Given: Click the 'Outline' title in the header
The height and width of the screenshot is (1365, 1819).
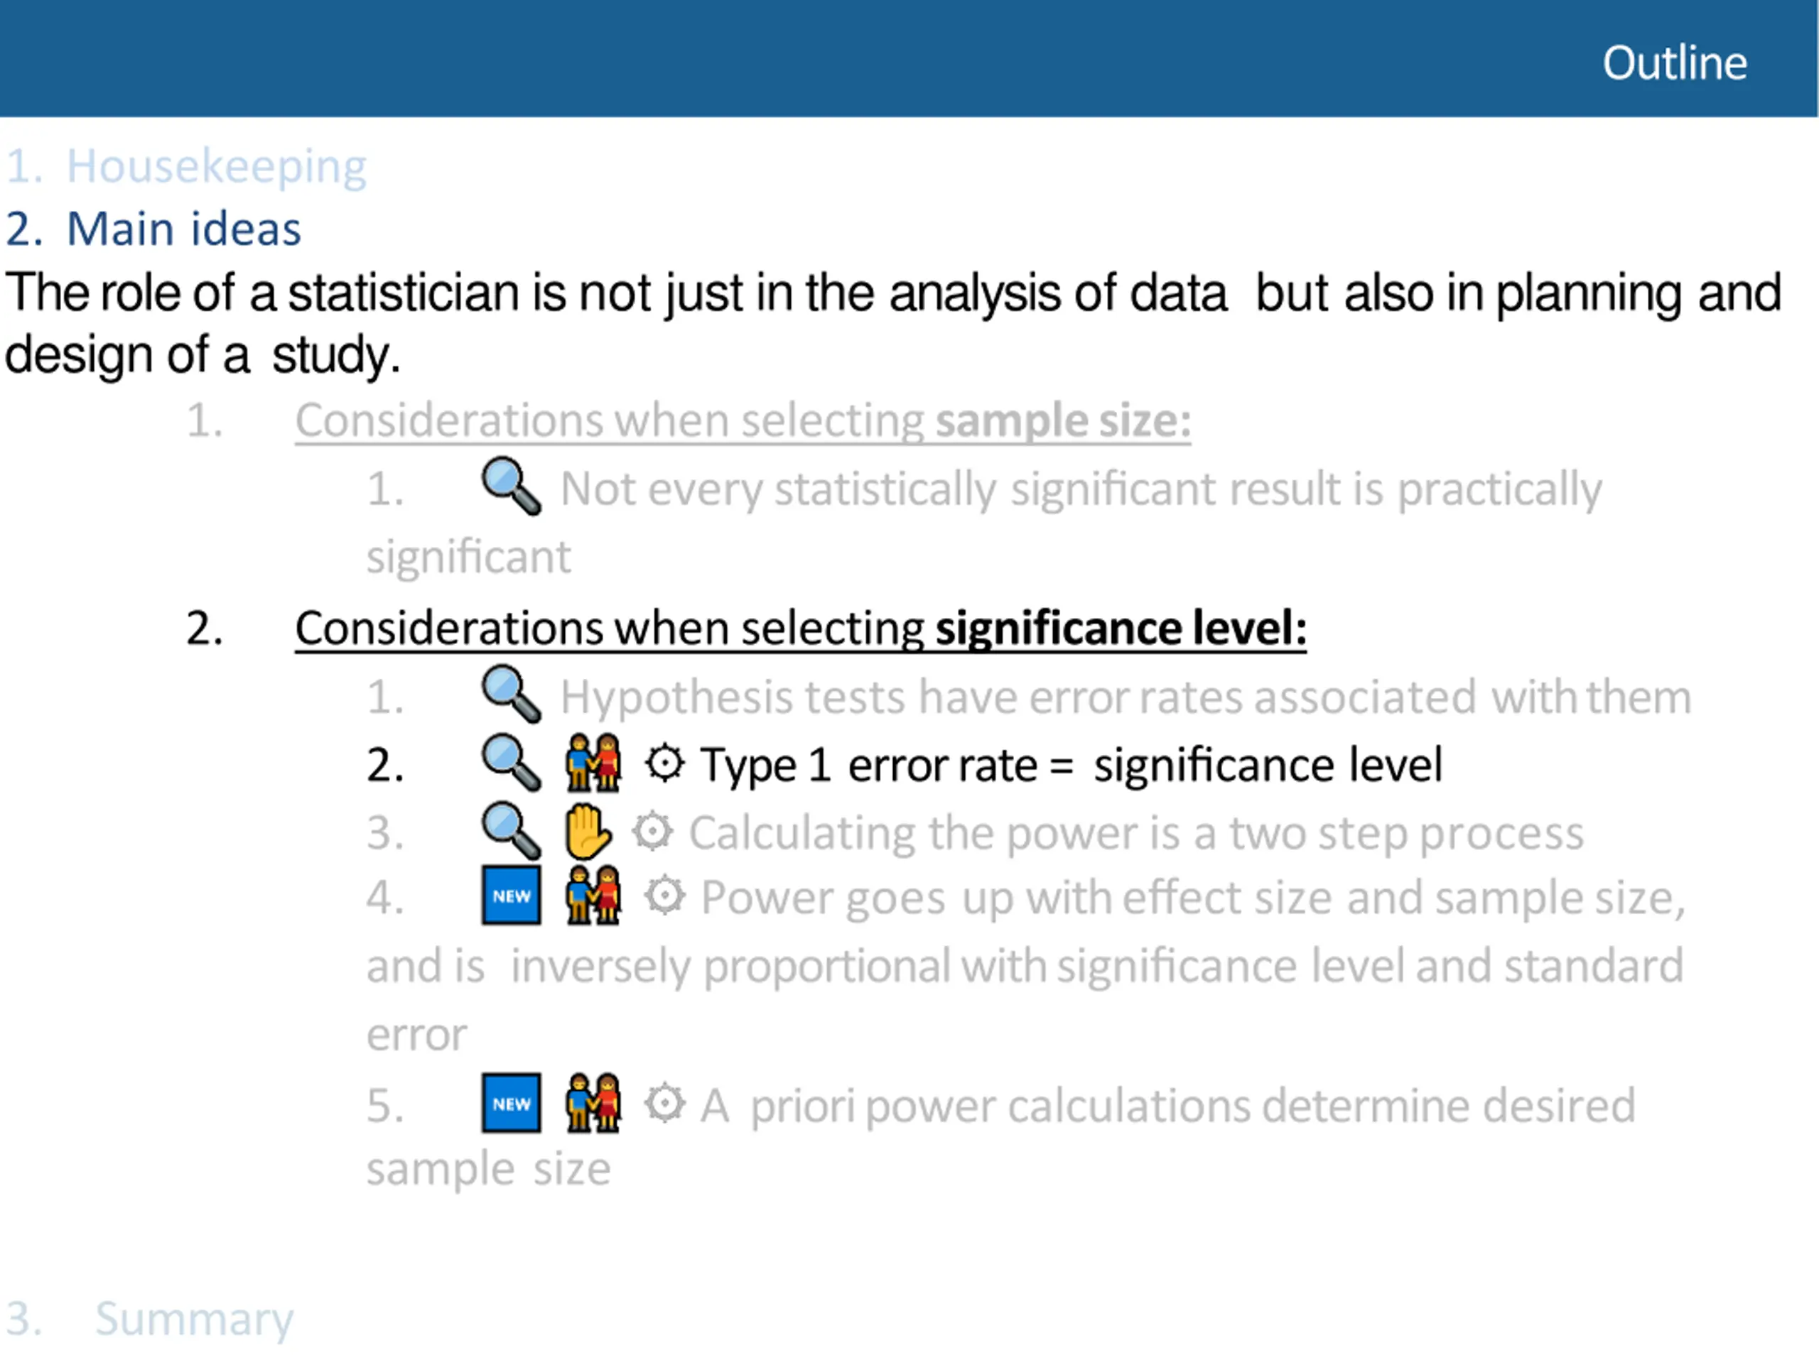Looking at the screenshot, I should (1674, 63).
